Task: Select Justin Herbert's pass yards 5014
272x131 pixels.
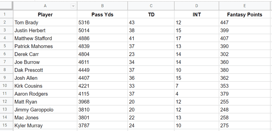Action: 102,31
